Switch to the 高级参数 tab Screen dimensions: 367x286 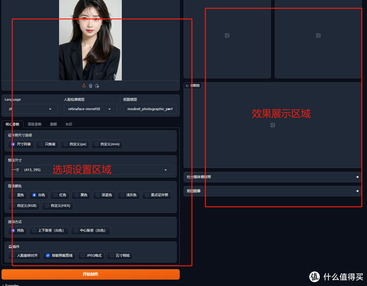34,124
